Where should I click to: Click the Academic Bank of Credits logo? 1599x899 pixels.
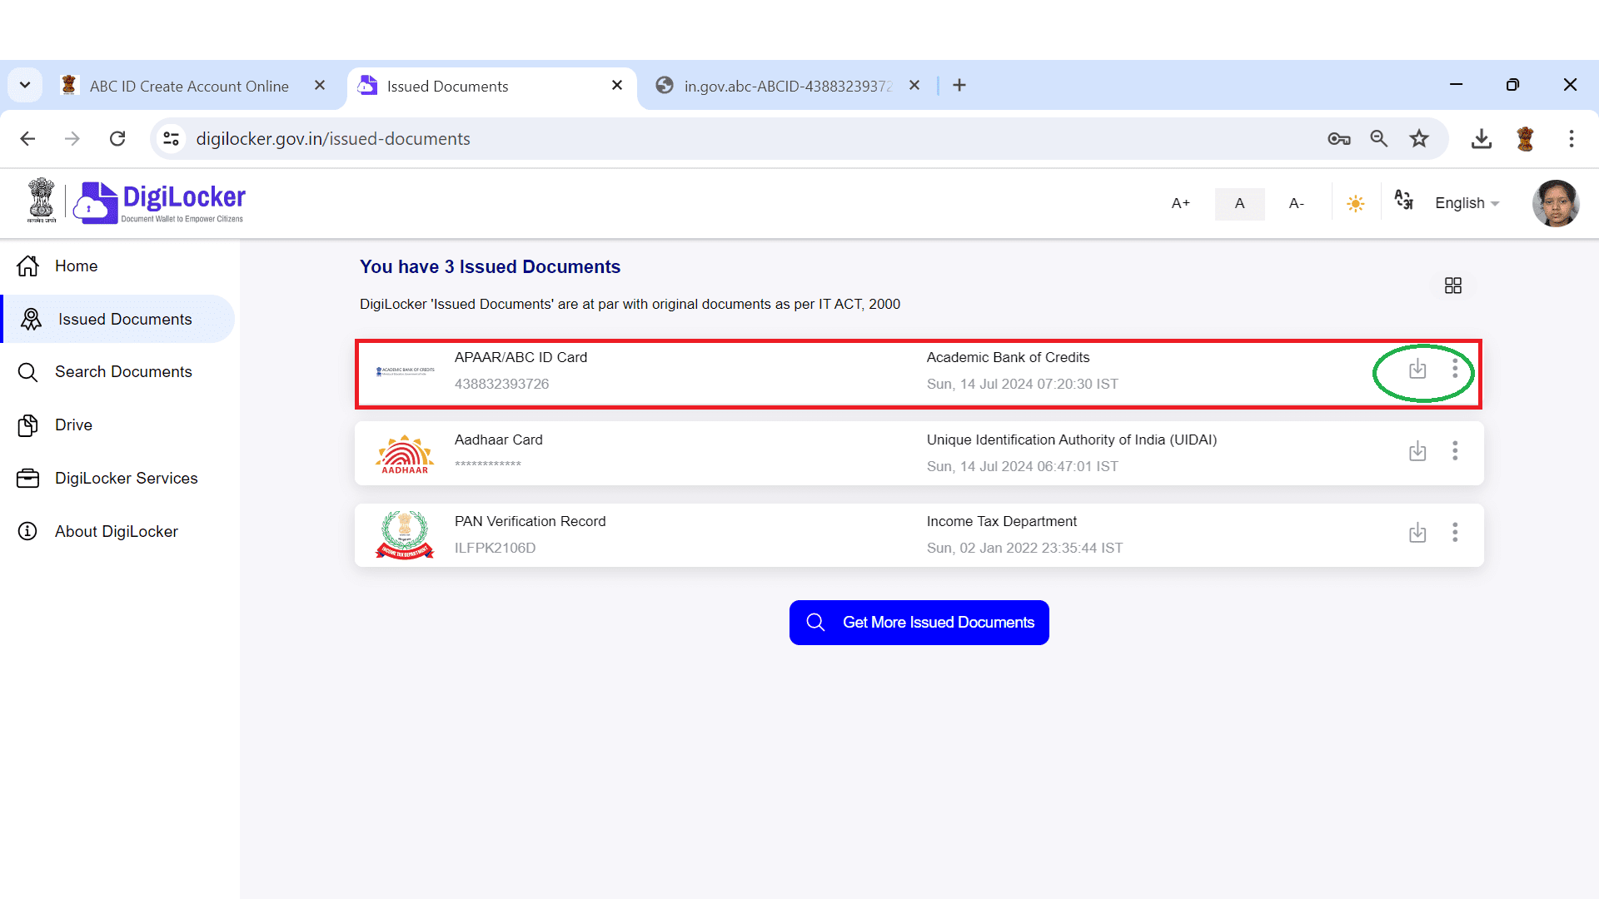tap(405, 371)
